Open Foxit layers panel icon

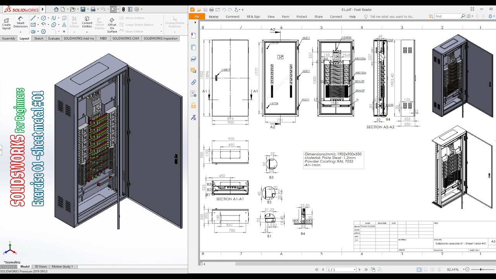(193, 59)
